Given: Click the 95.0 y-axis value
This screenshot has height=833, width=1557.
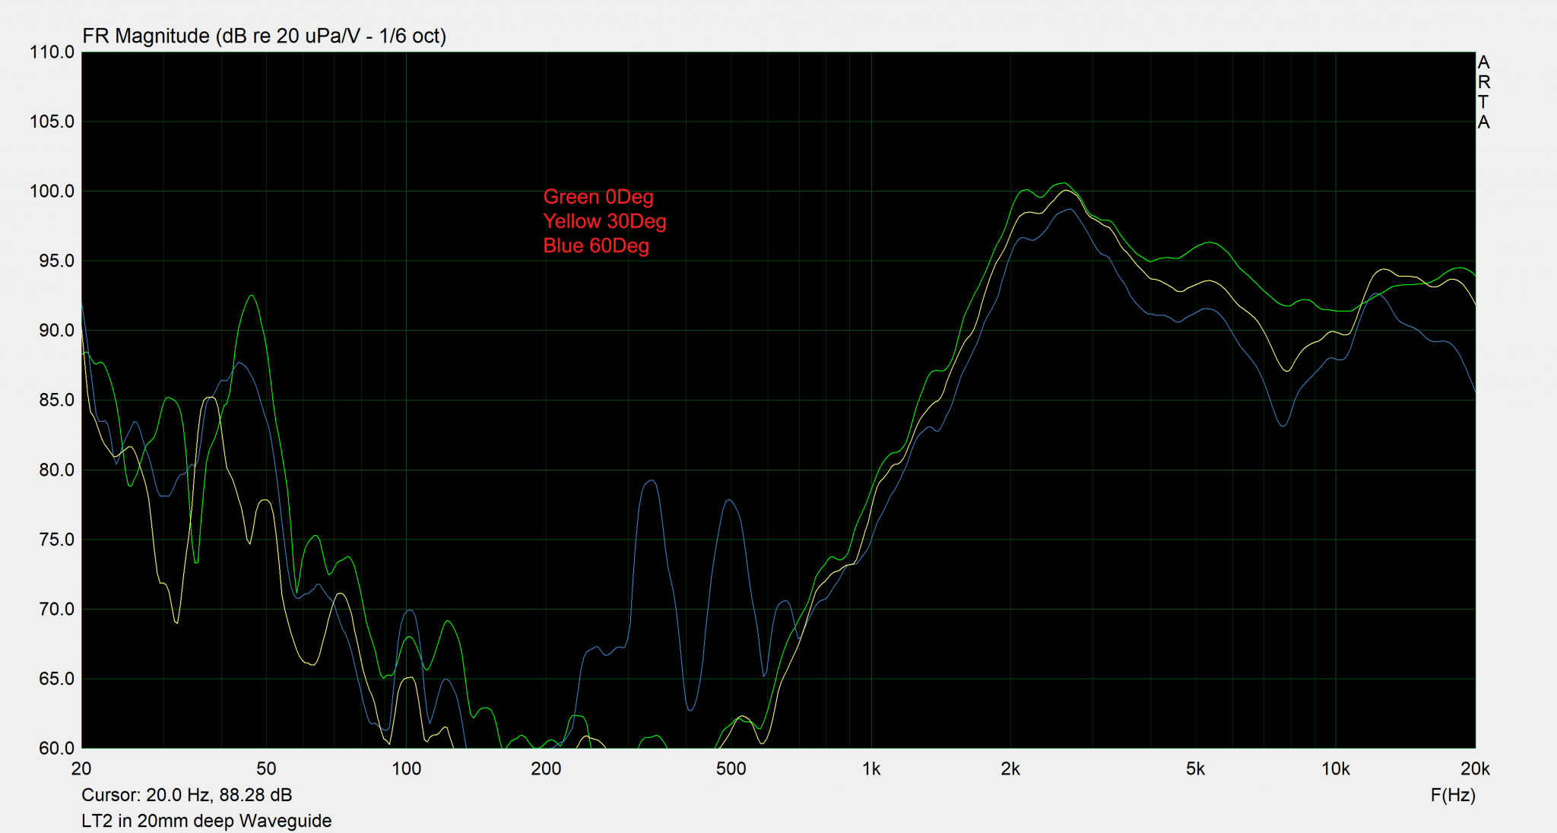Looking at the screenshot, I should pos(56,261).
